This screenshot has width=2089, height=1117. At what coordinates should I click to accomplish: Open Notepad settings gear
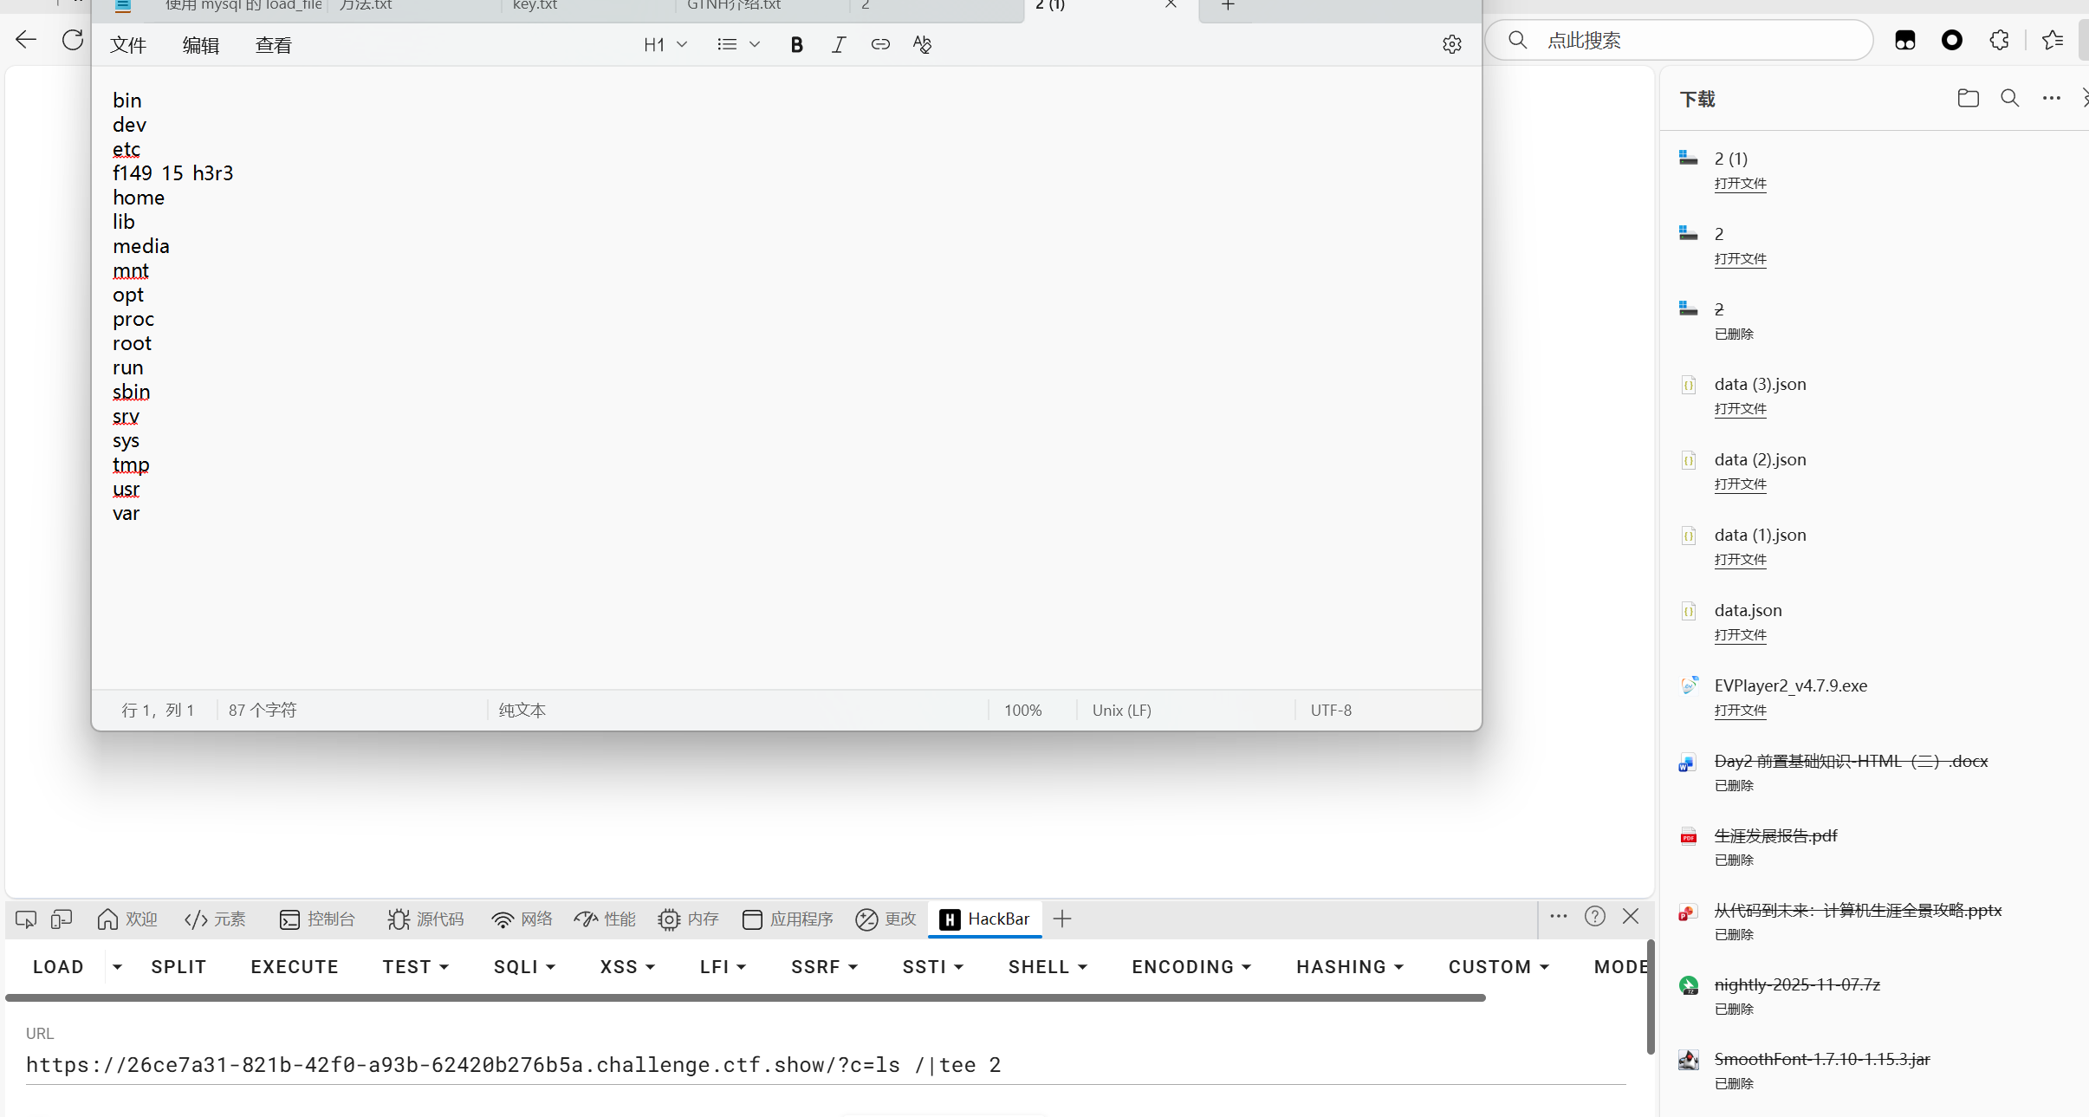click(x=1451, y=45)
